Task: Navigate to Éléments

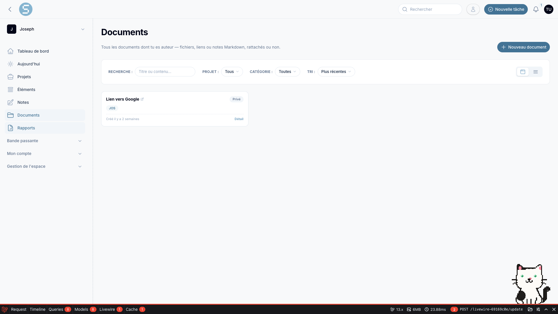Action: click(x=45, y=90)
